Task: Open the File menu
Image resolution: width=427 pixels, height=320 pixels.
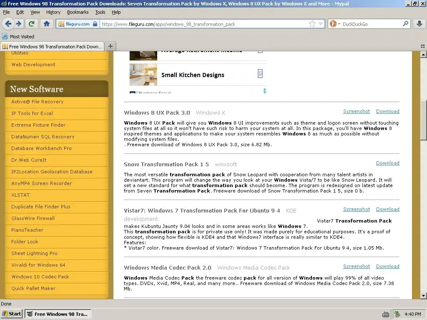Action: (6, 12)
